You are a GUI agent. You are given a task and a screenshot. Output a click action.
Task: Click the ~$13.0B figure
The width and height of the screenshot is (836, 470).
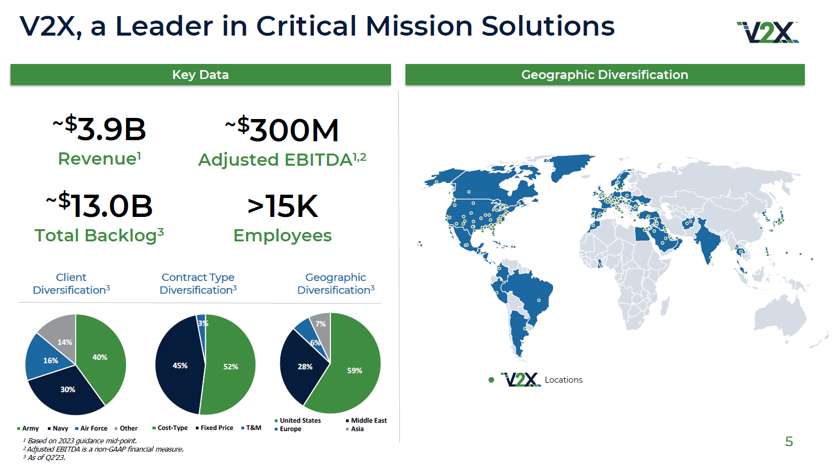(x=99, y=205)
